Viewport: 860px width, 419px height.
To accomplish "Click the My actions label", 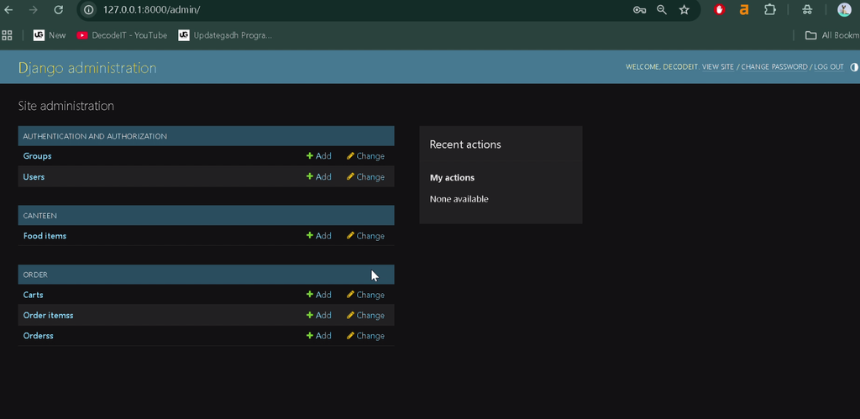I will (x=452, y=178).
